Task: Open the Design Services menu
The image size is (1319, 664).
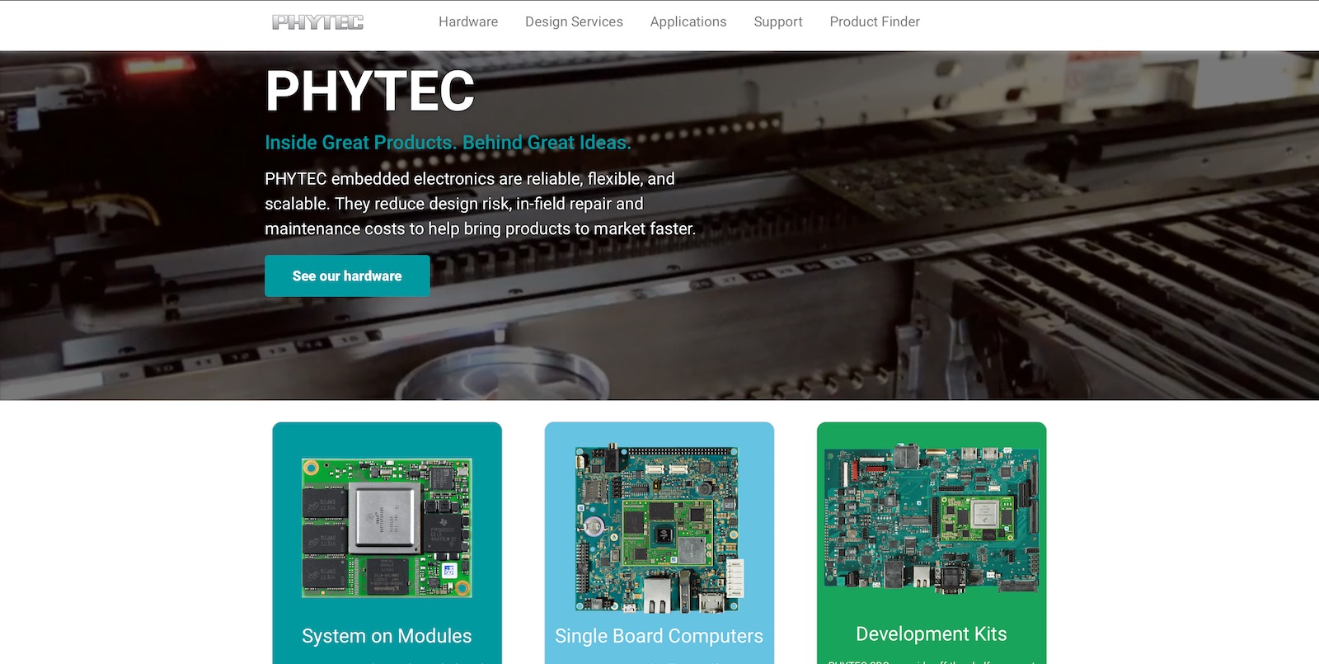Action: 574,22
